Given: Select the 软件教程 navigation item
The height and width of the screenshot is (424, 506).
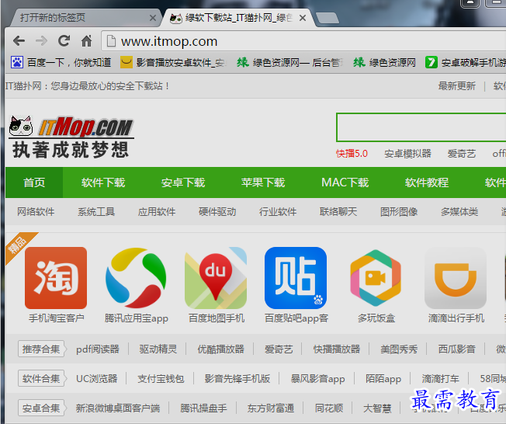Looking at the screenshot, I should click(427, 182).
